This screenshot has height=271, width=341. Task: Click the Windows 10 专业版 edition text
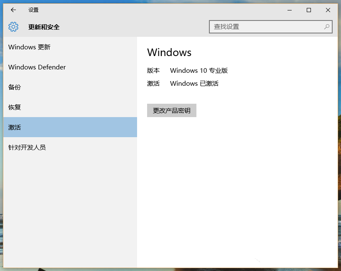[x=199, y=71]
